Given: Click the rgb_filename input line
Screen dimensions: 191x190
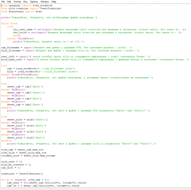Looking at the screenshot, I should (x=66, y=47).
